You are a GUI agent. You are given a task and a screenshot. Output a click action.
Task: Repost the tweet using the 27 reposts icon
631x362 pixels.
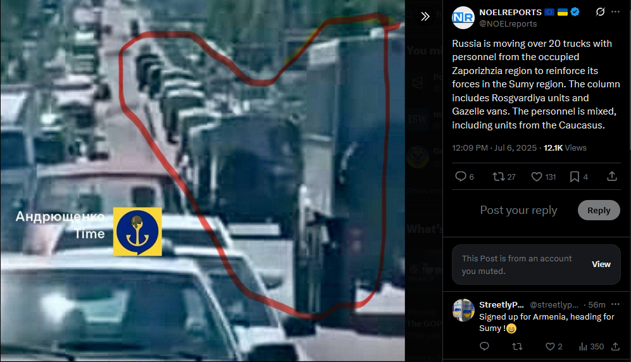point(504,177)
